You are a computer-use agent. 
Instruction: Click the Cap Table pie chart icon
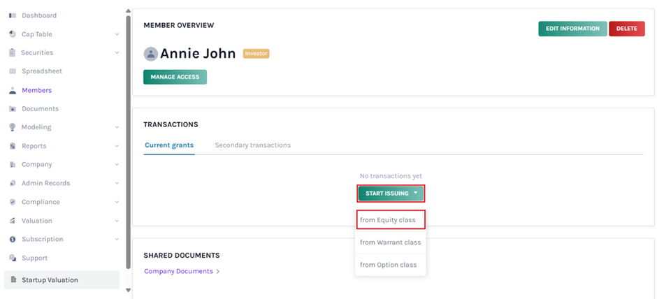(x=12, y=34)
